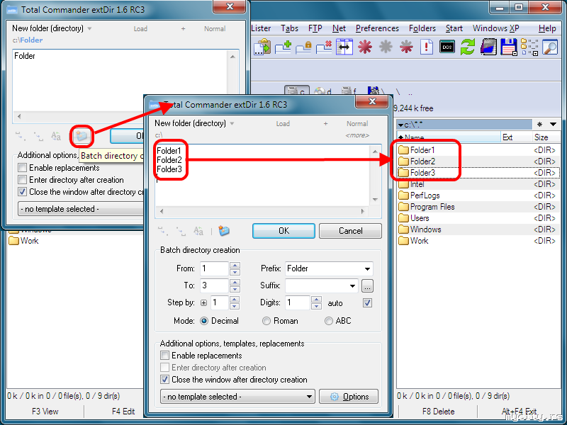The width and height of the screenshot is (567, 425).
Task: Click OK in the front extDir dialog
Action: (283, 231)
